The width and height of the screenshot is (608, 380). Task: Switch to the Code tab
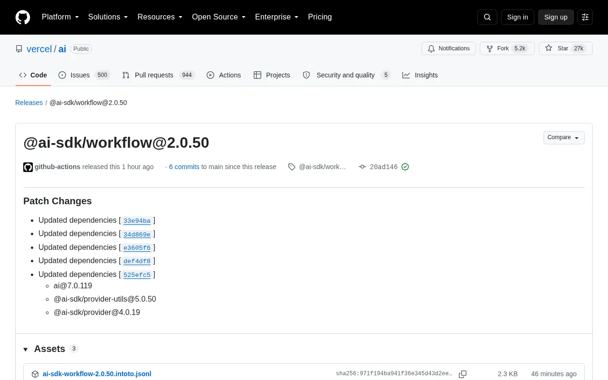click(33, 75)
